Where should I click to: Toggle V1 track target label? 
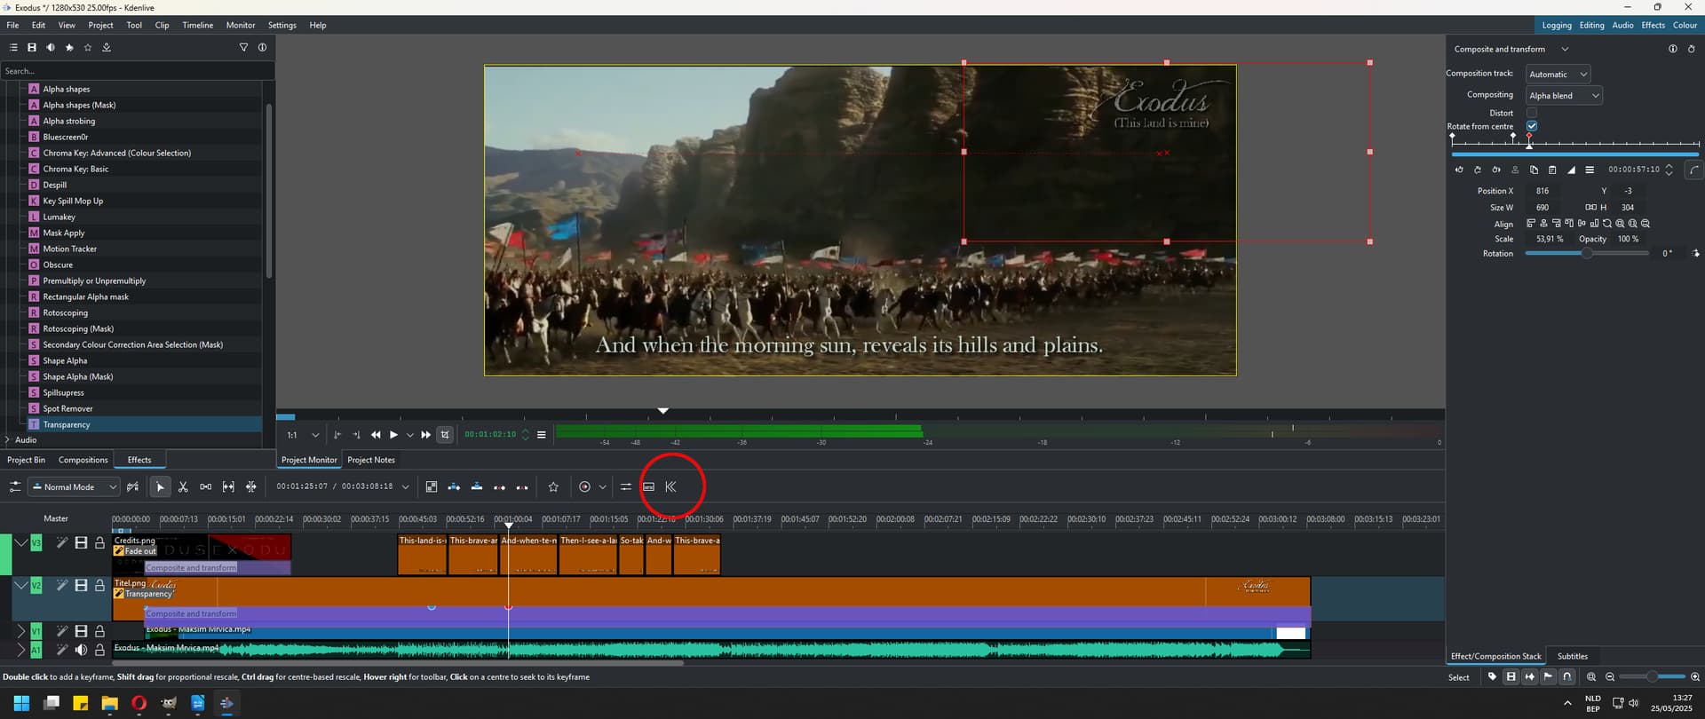36,630
